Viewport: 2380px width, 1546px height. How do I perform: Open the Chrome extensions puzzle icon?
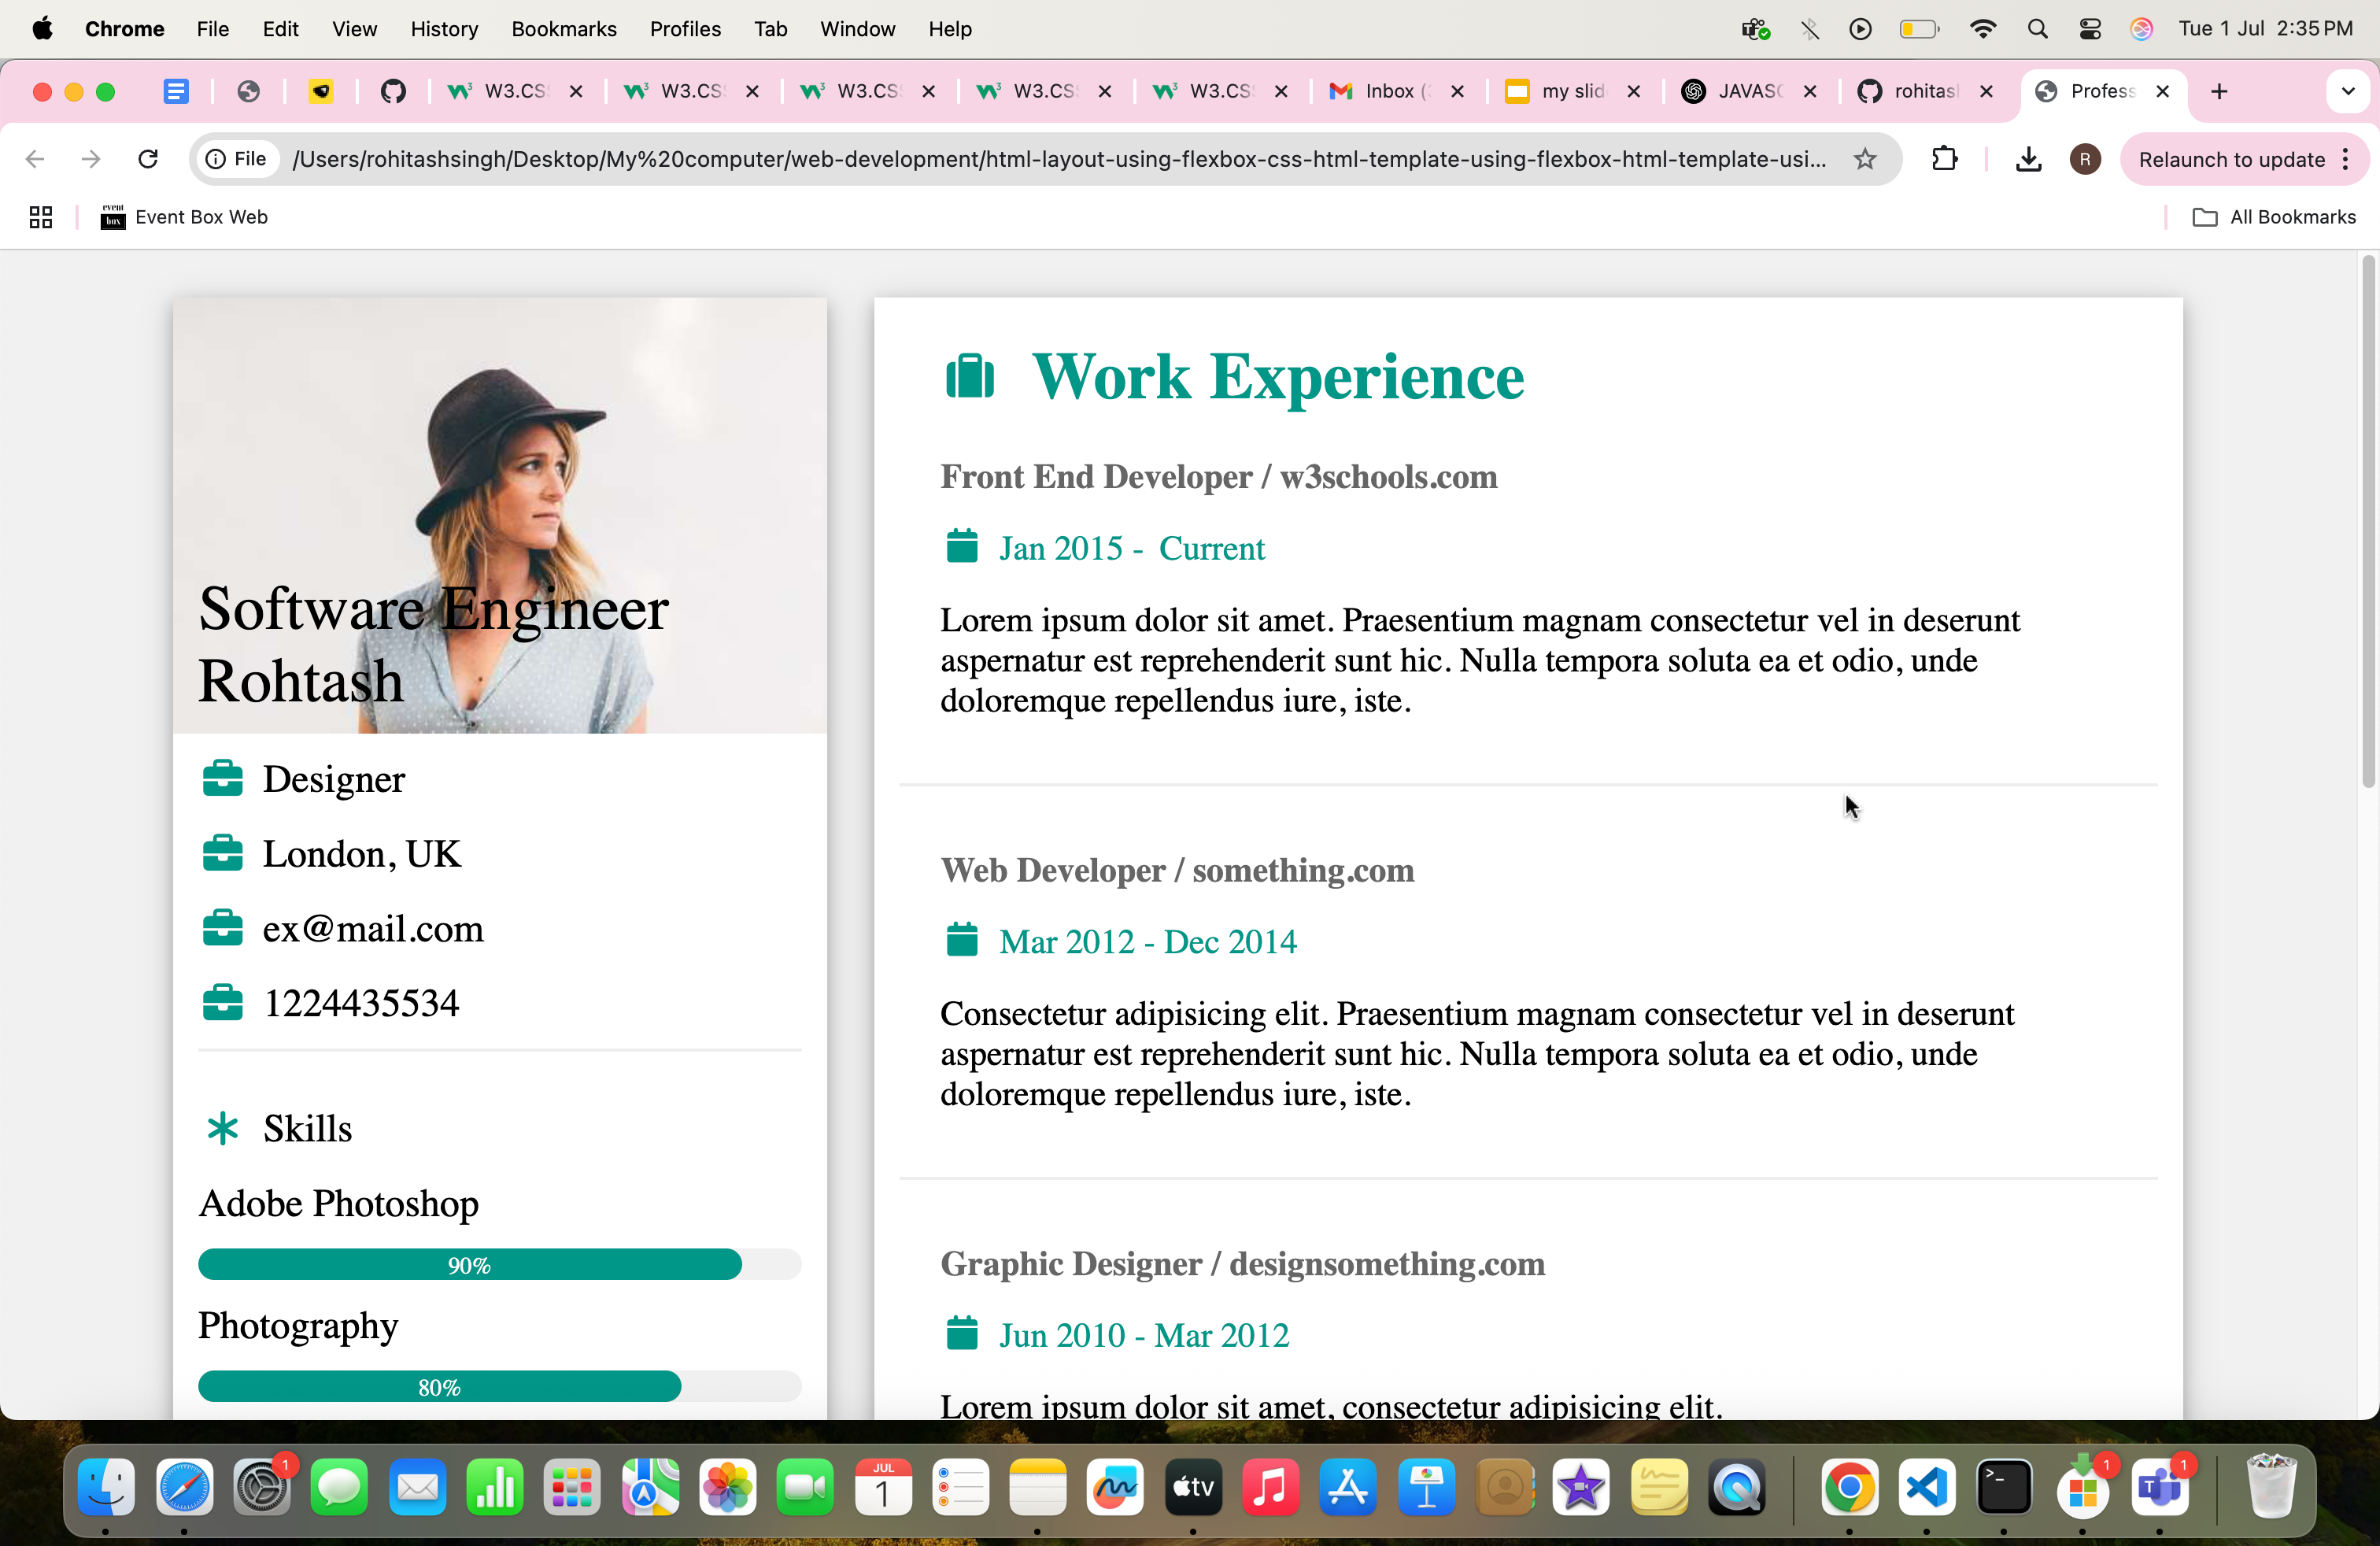[1944, 159]
